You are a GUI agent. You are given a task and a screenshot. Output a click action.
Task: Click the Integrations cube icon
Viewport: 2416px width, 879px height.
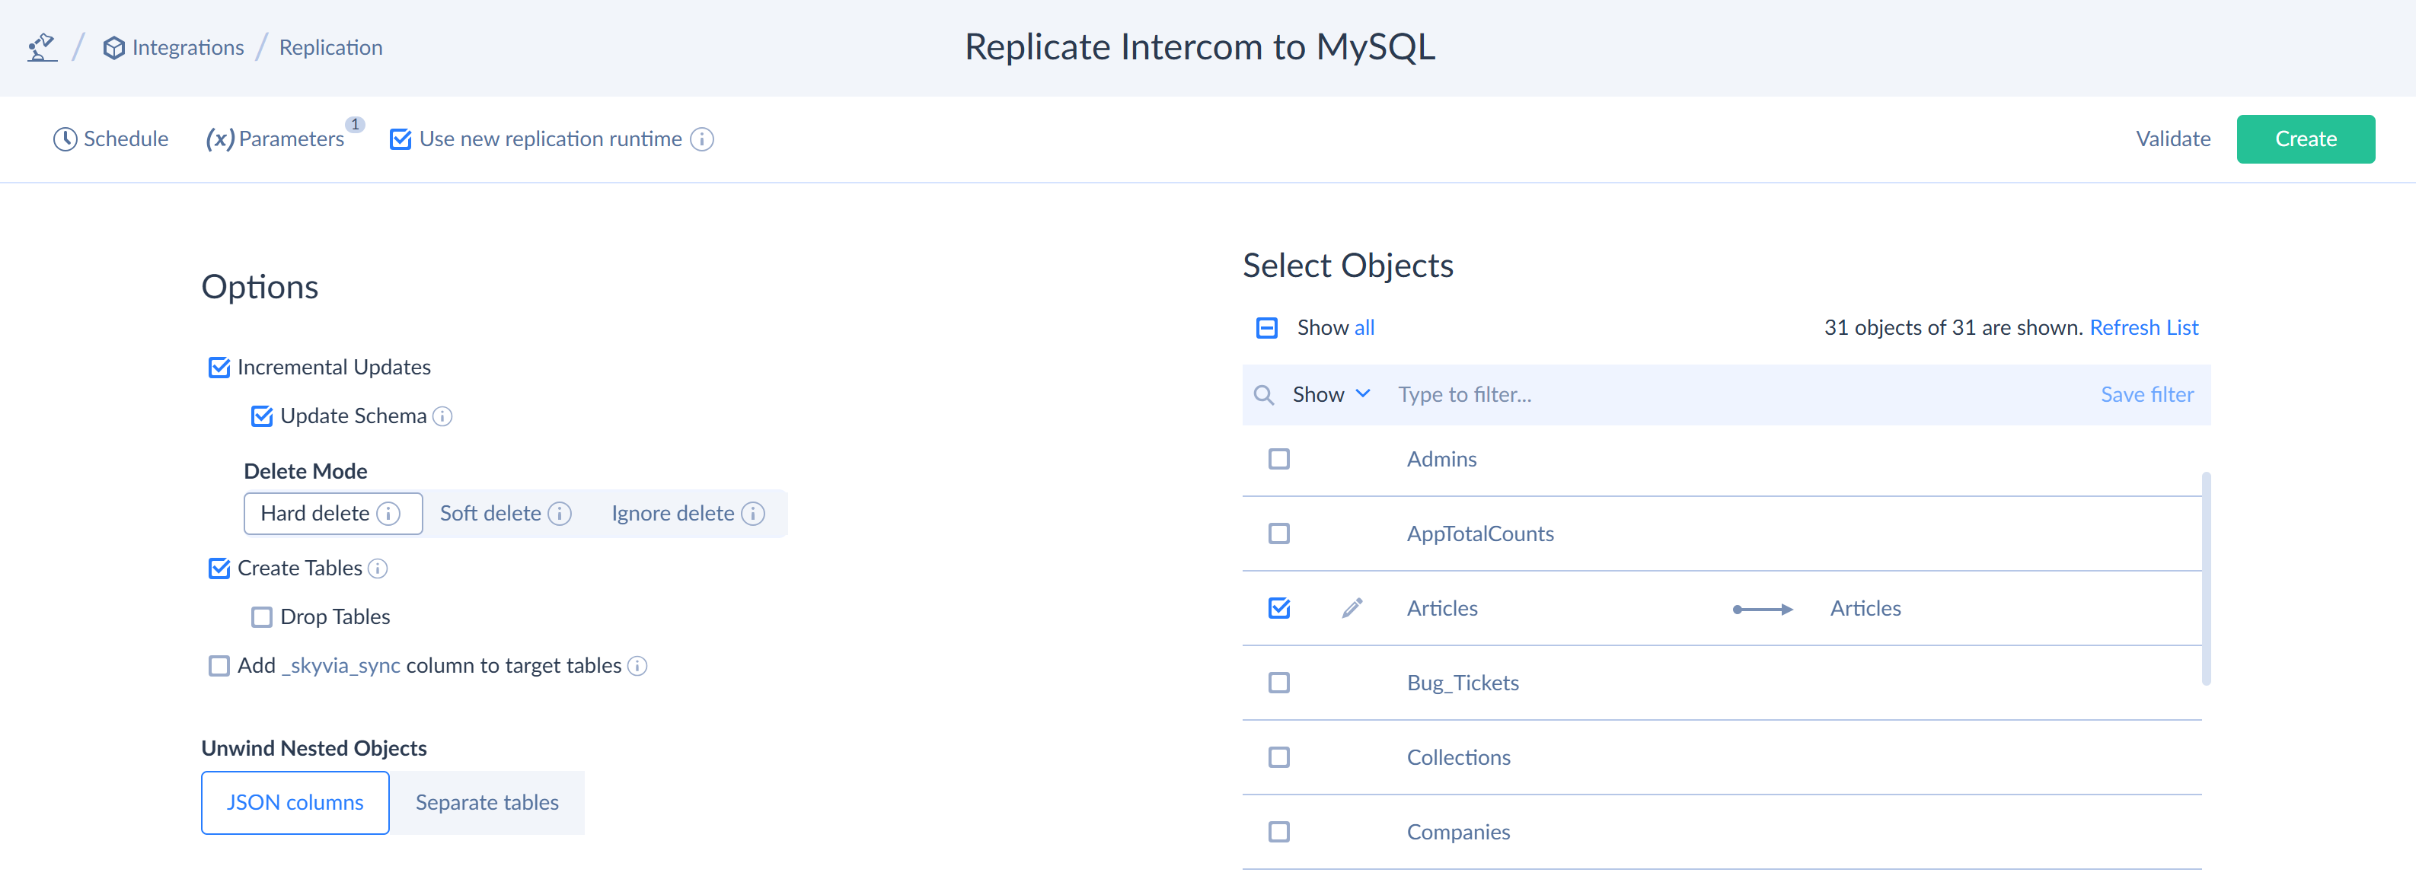[x=113, y=48]
